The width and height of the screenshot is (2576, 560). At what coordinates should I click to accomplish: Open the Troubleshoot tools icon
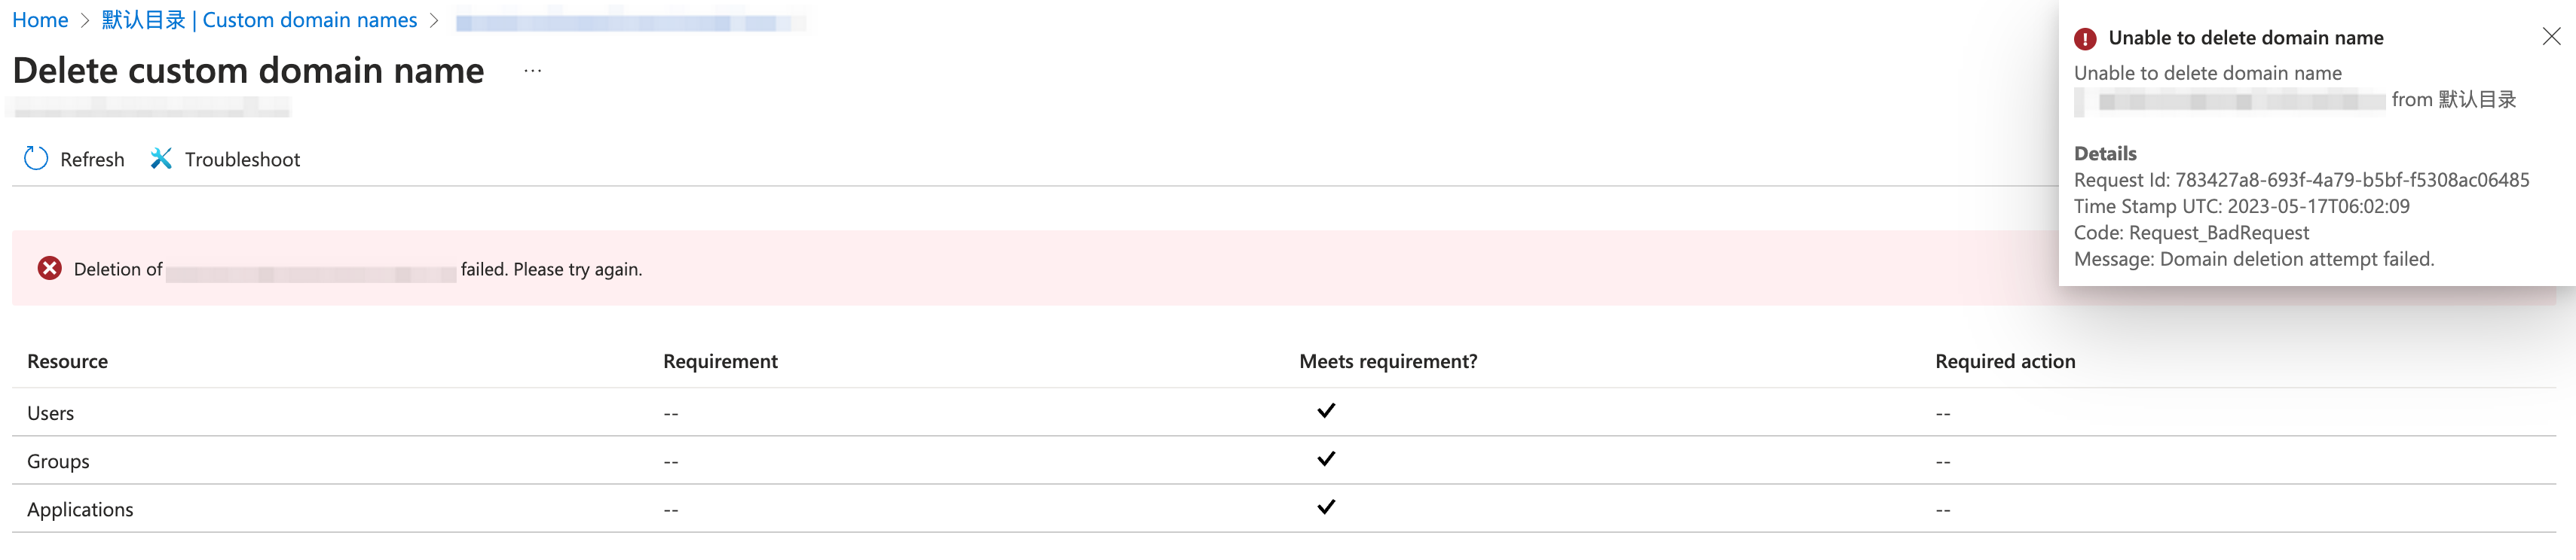pos(161,159)
